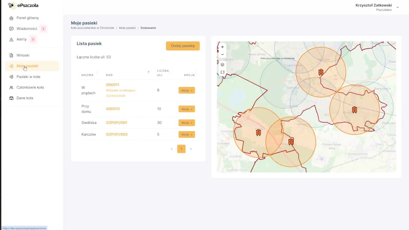The image size is (409, 230).
Task: Click the beehive marker near Karczów
Action: 321,72
